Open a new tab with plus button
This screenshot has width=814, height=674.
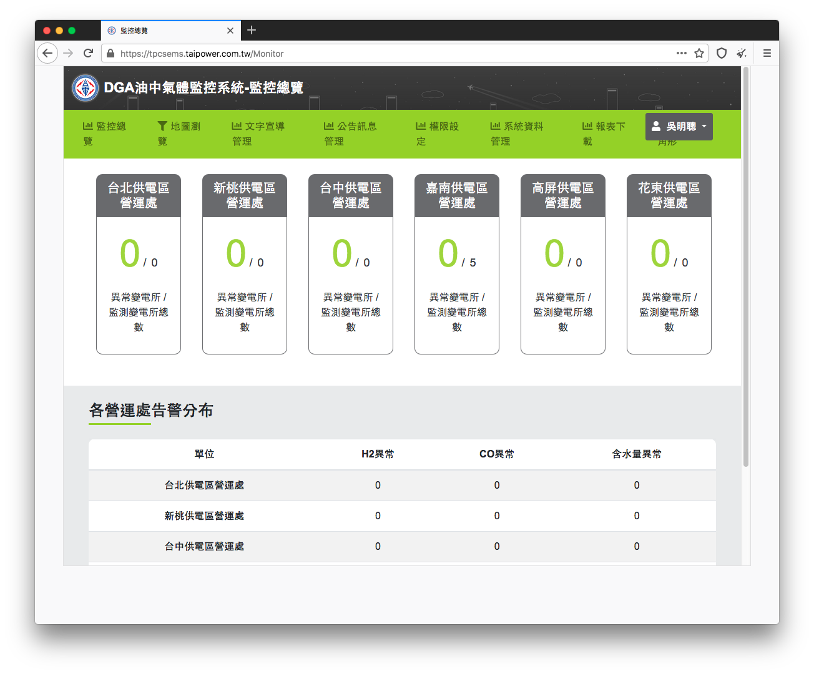(x=252, y=30)
